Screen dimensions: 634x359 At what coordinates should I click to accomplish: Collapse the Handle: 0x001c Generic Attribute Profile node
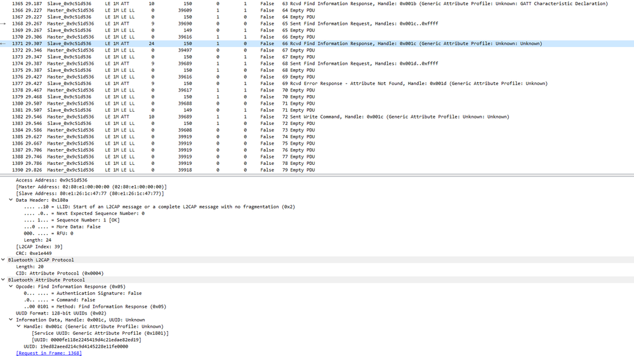pyautogui.click(x=18, y=326)
